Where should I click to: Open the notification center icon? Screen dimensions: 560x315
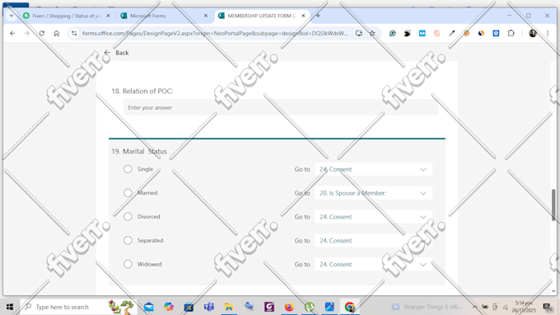click(x=548, y=307)
